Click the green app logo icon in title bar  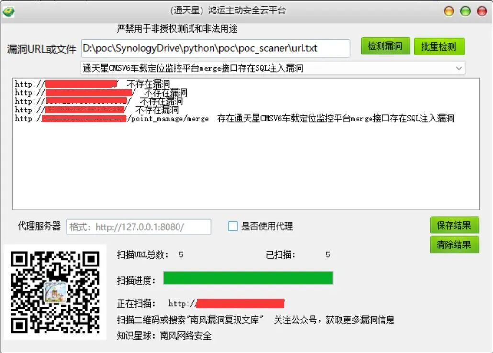tap(8, 12)
